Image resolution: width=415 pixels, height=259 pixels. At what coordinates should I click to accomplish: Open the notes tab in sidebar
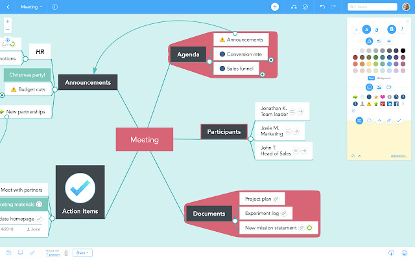(x=359, y=120)
